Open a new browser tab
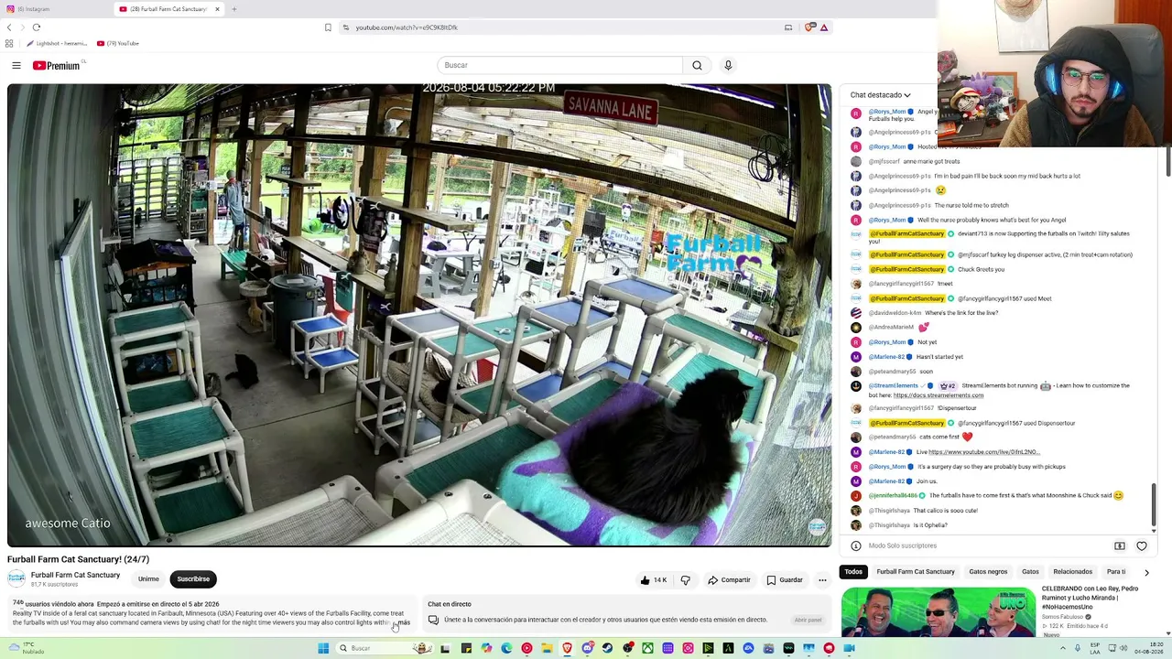Screen dimensions: 1172x659 [233, 9]
